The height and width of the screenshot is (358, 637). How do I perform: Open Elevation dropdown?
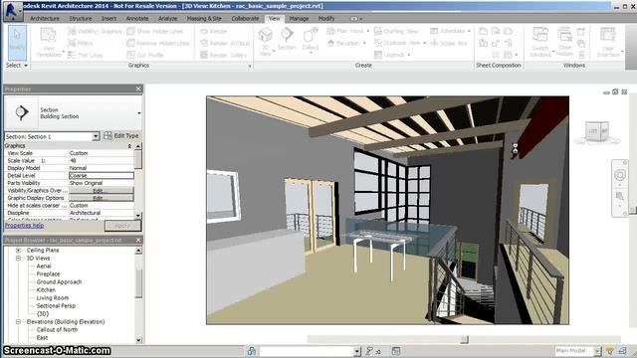tap(346, 43)
